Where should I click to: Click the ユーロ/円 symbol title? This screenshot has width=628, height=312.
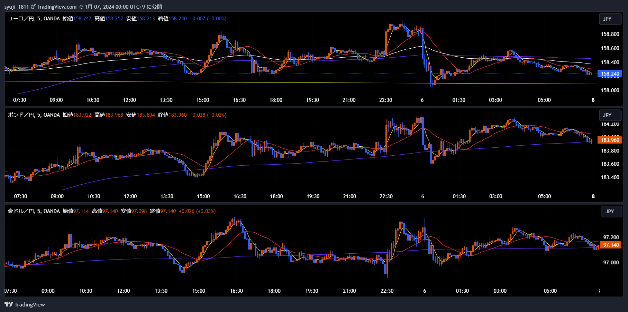pos(21,19)
